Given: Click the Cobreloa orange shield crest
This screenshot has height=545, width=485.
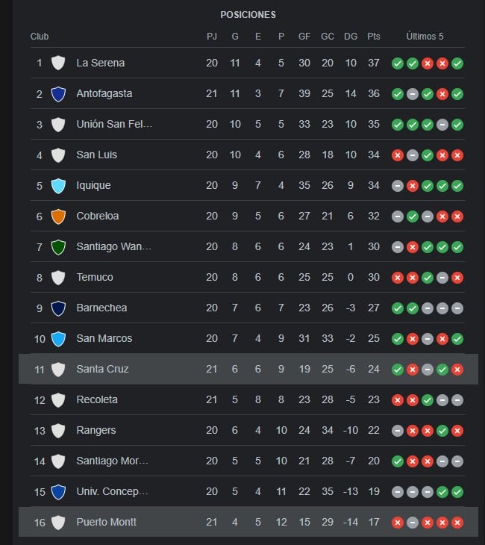Looking at the screenshot, I should 58,217.
